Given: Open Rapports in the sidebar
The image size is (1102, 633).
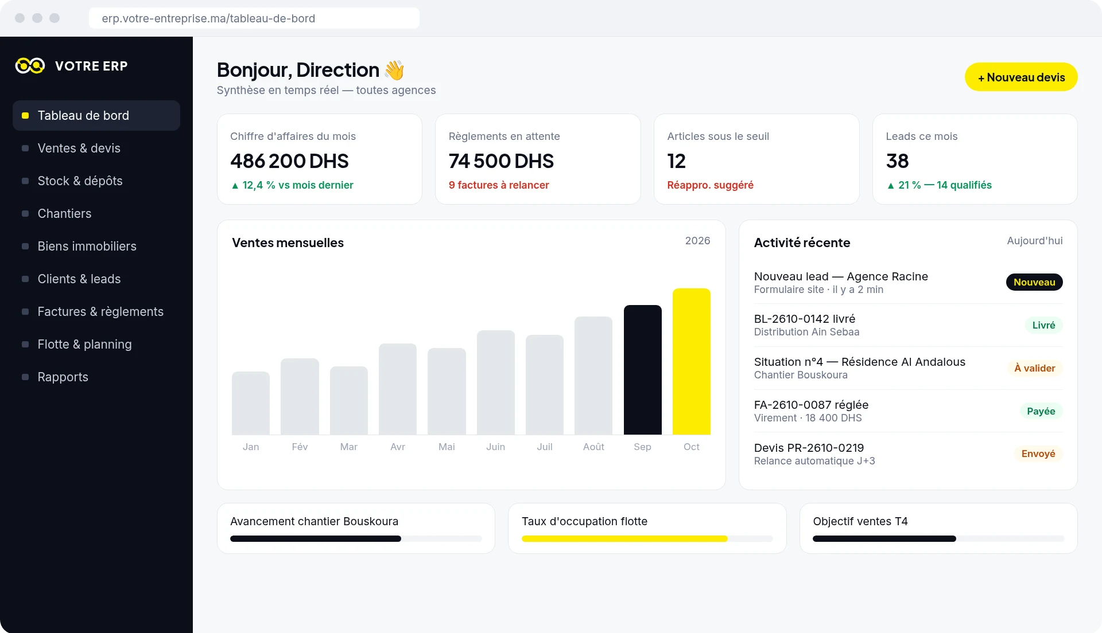Looking at the screenshot, I should click(x=96, y=377).
